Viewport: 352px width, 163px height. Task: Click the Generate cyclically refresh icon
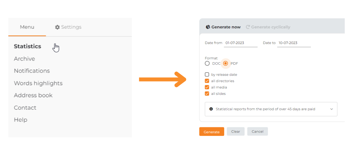pos(248,27)
